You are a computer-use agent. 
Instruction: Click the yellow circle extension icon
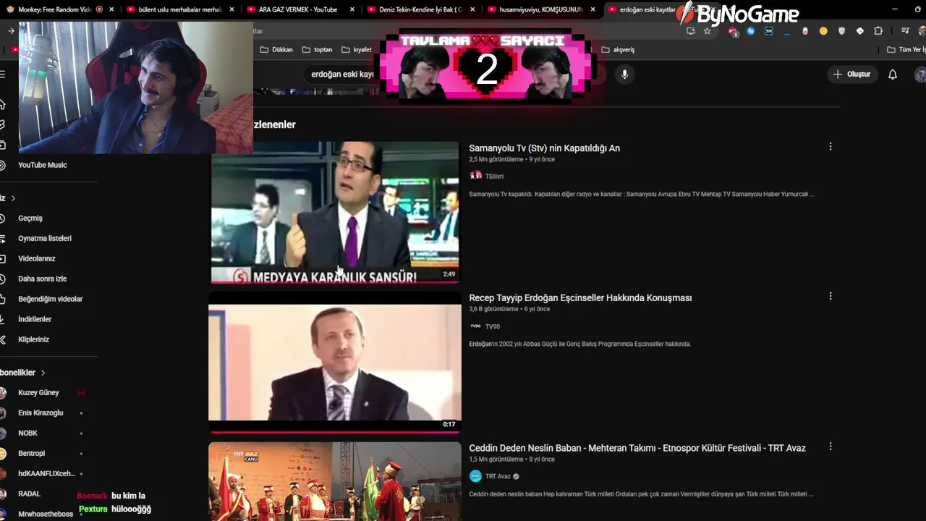pyautogui.click(x=823, y=31)
